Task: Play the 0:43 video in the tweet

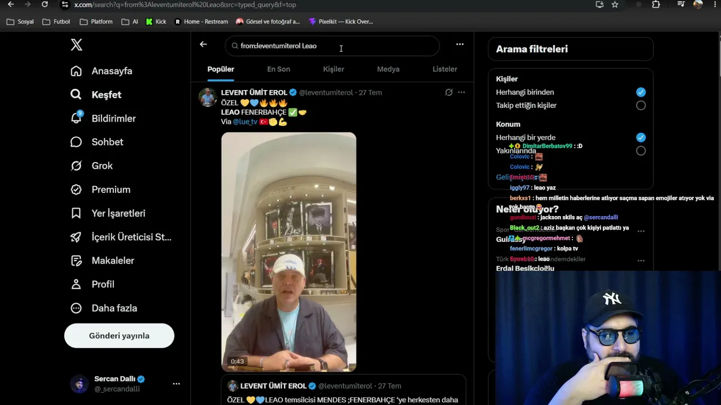Action: [288, 252]
